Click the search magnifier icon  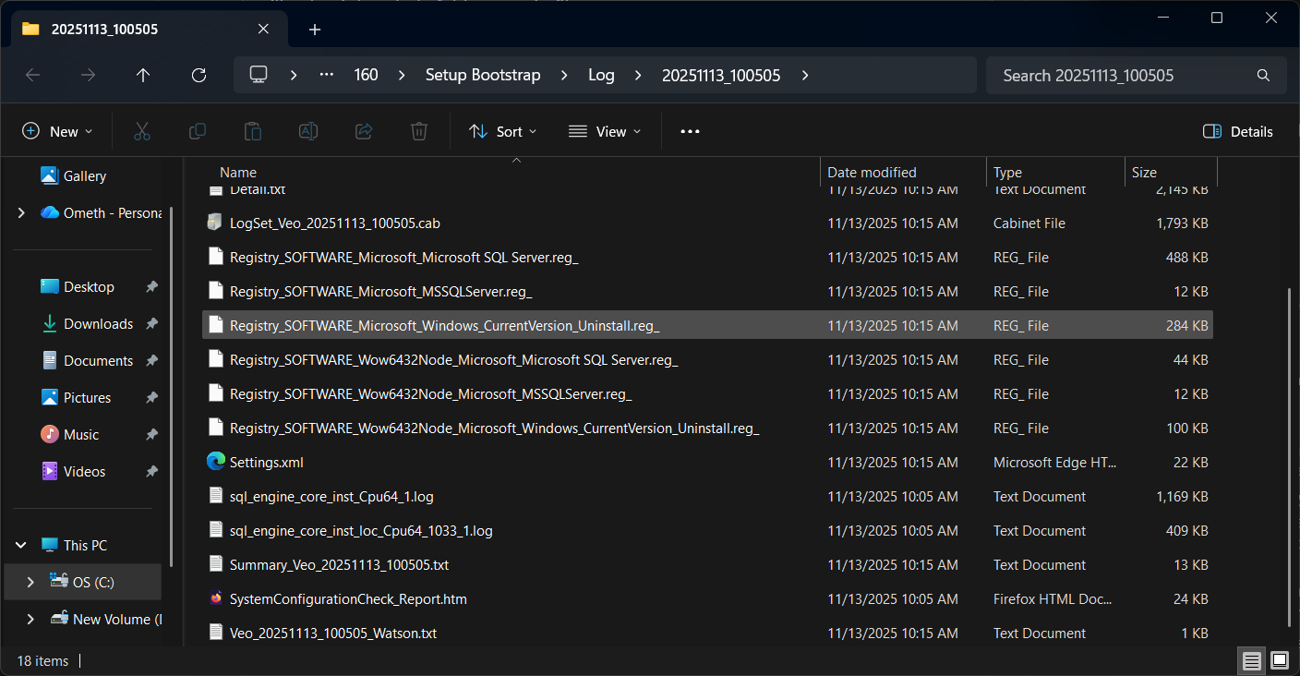click(x=1263, y=75)
